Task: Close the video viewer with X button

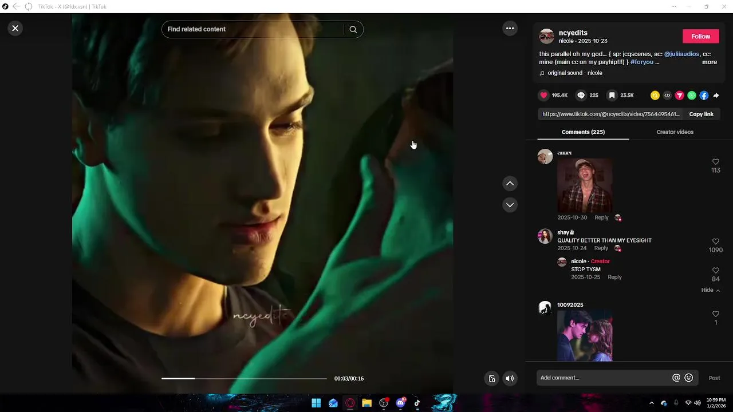Action: [x=15, y=28]
